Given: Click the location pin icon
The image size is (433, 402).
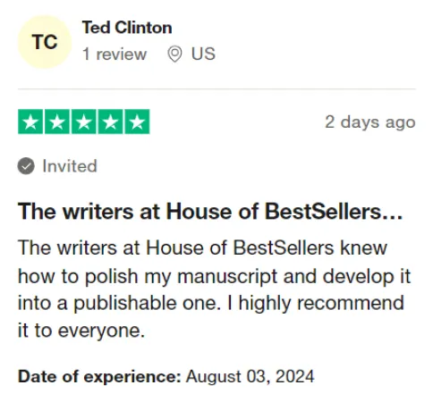Looking at the screenshot, I should pyautogui.click(x=174, y=54).
